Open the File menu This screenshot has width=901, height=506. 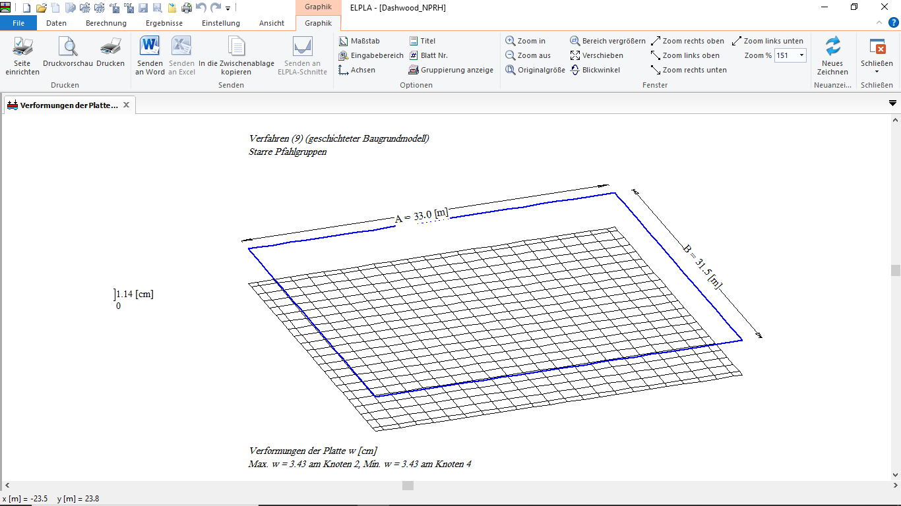point(19,23)
